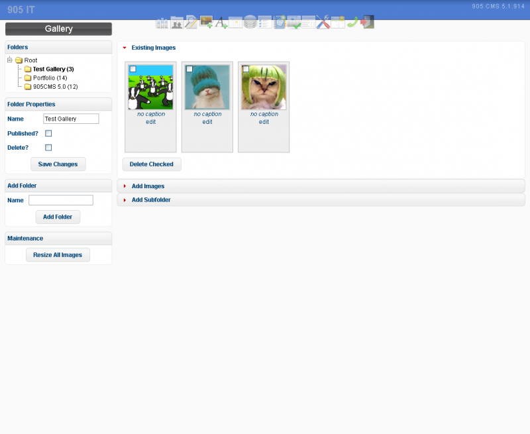Click the empty Name field under Add Folder

tap(61, 200)
